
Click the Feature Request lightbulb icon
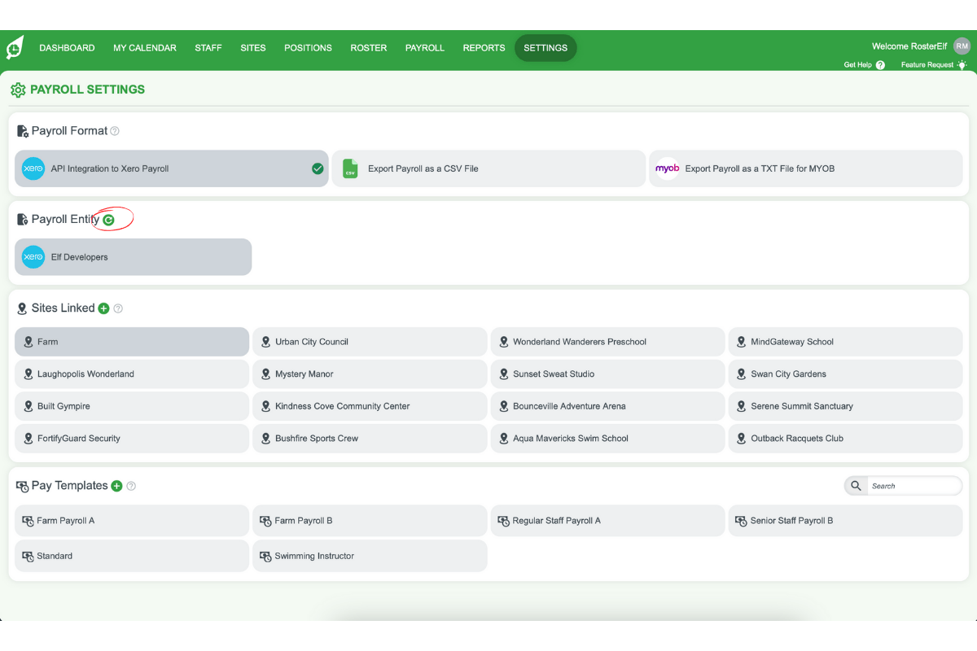tap(962, 64)
